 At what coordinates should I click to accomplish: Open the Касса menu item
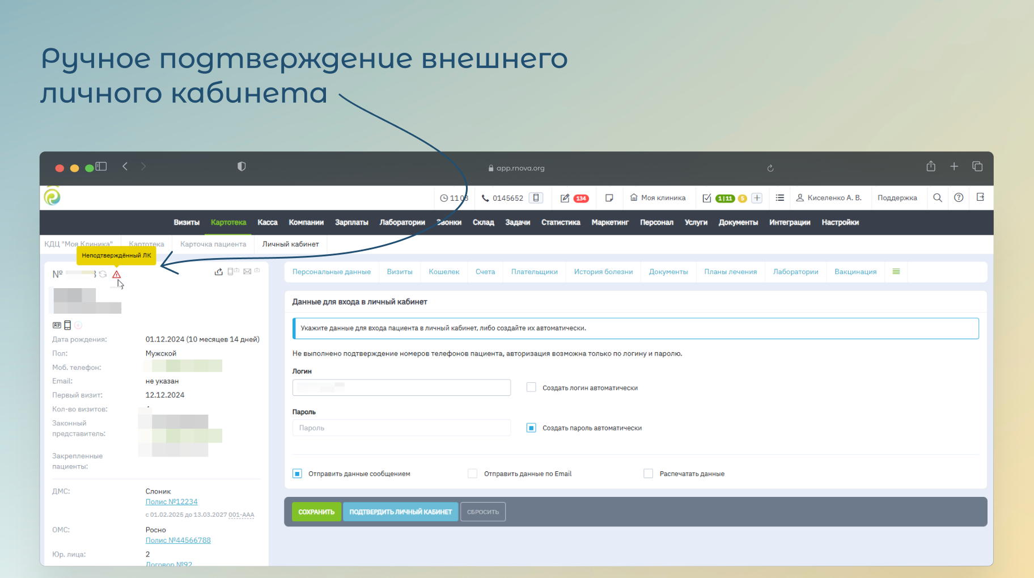267,222
